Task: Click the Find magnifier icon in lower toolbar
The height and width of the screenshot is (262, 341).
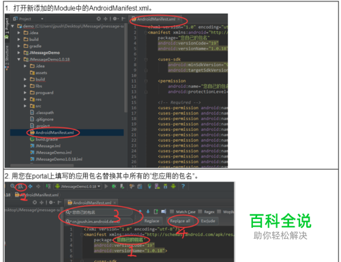Action: tap(12, 186)
